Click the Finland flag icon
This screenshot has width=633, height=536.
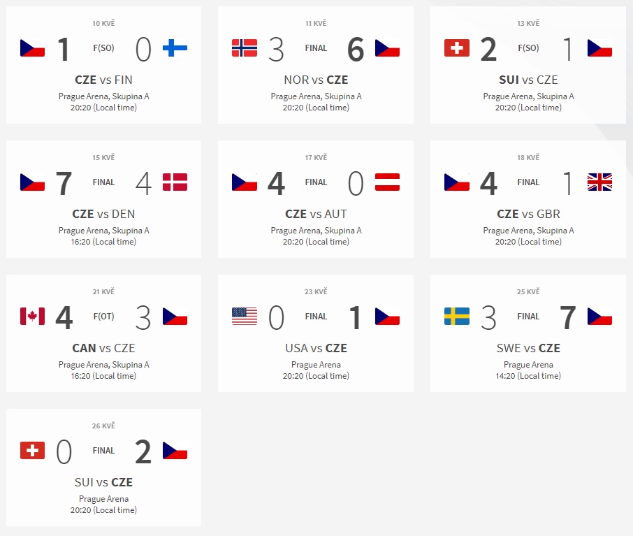coord(175,48)
